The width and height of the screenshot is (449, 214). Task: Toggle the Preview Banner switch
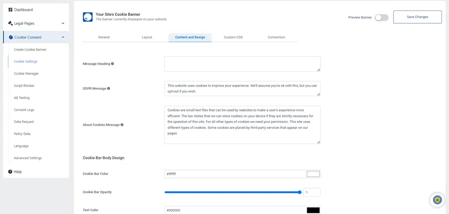[x=382, y=17]
